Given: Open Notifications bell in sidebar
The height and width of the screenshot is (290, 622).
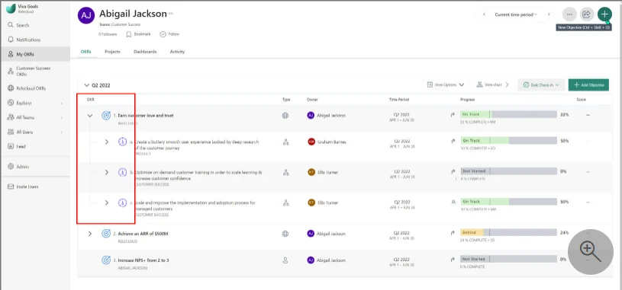Looking at the screenshot, I should click(x=11, y=40).
